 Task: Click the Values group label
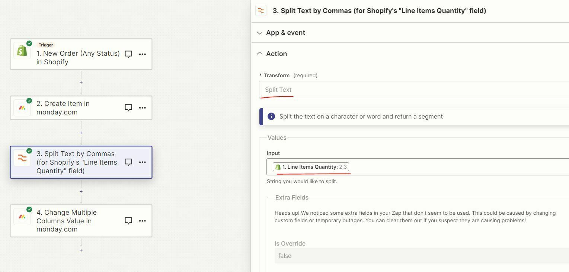[277, 137]
